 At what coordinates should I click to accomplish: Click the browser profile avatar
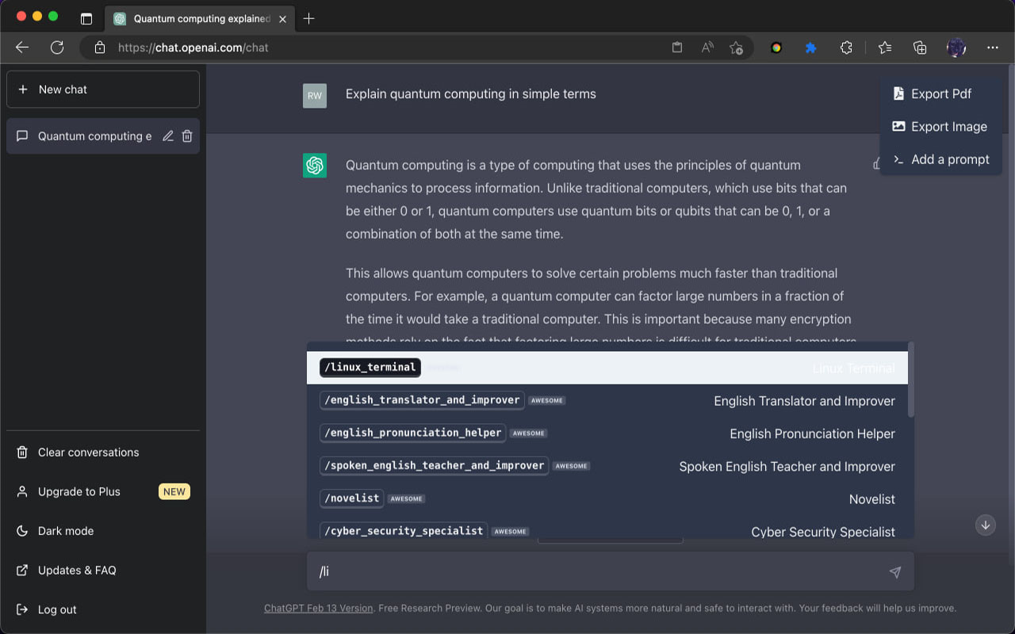pos(956,48)
